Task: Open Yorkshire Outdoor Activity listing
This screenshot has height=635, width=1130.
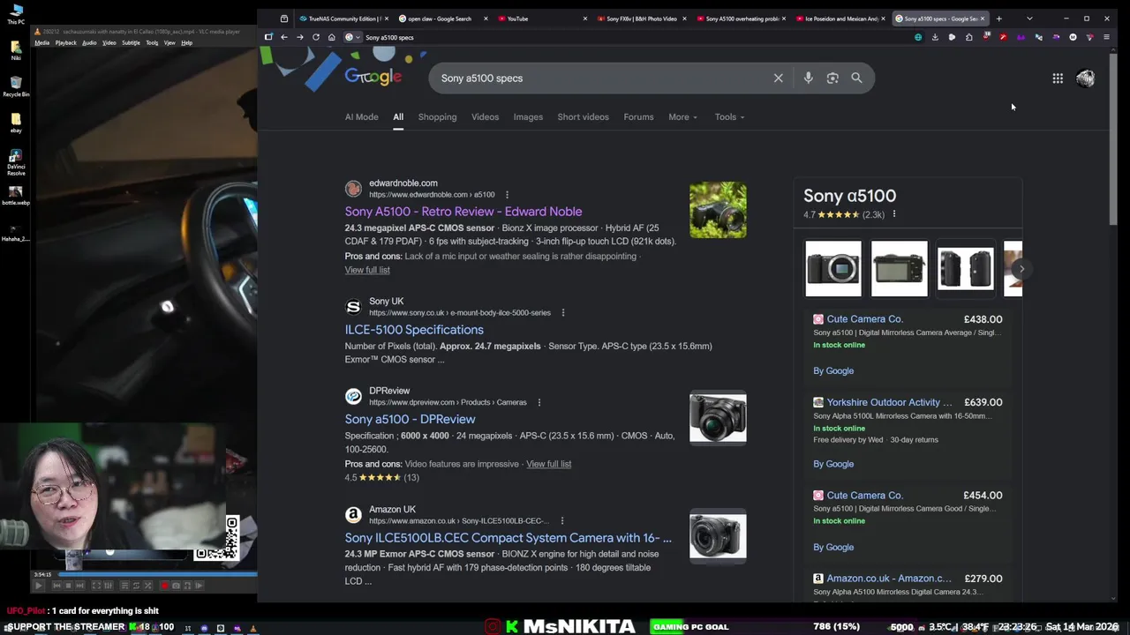Action: 889,402
